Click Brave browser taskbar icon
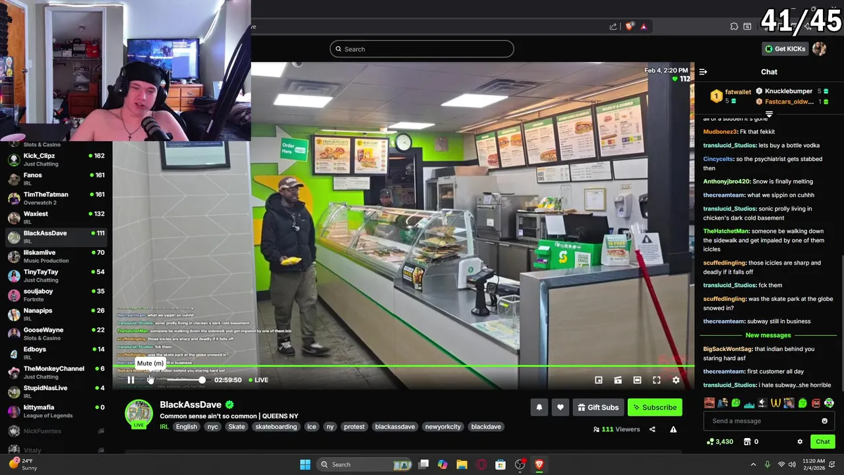Viewport: 844px width, 475px height. (539, 464)
